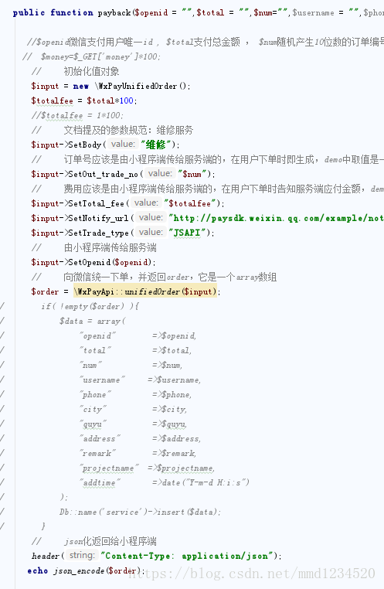Viewport: 384px width, 589px height.
Task: Click the date("Y-m-d H:i:s") expression
Action: point(206,482)
